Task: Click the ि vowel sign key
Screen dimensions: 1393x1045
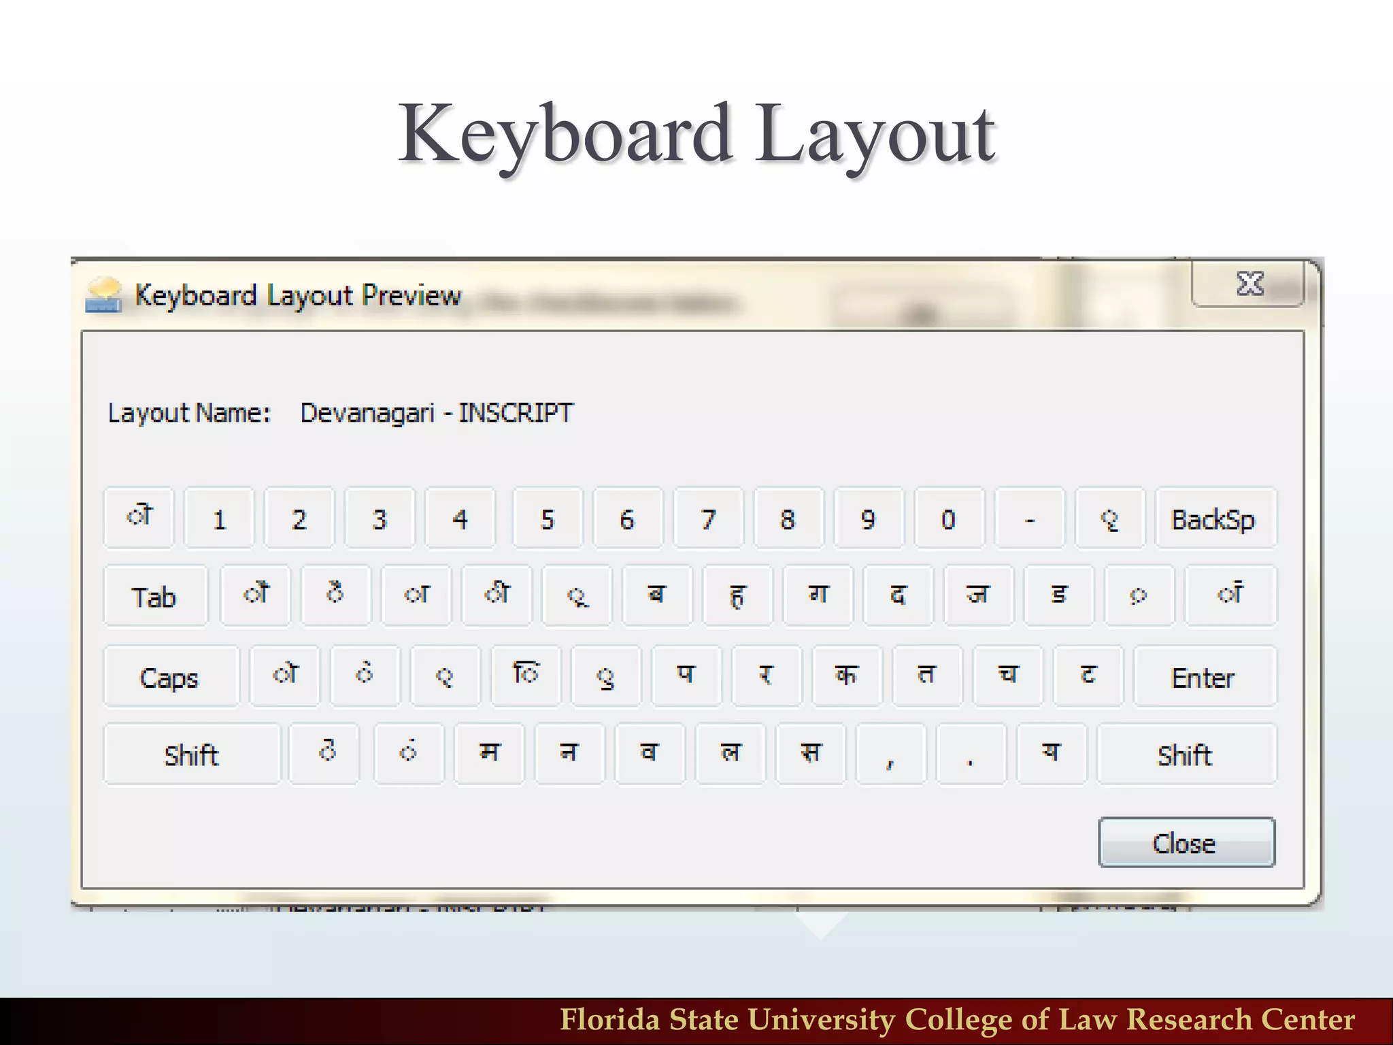Action: click(526, 677)
